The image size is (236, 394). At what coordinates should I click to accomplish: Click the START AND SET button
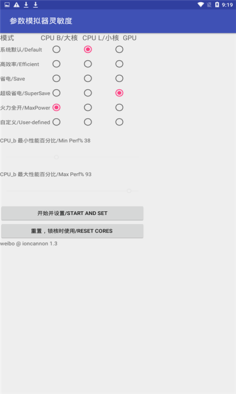73,214
